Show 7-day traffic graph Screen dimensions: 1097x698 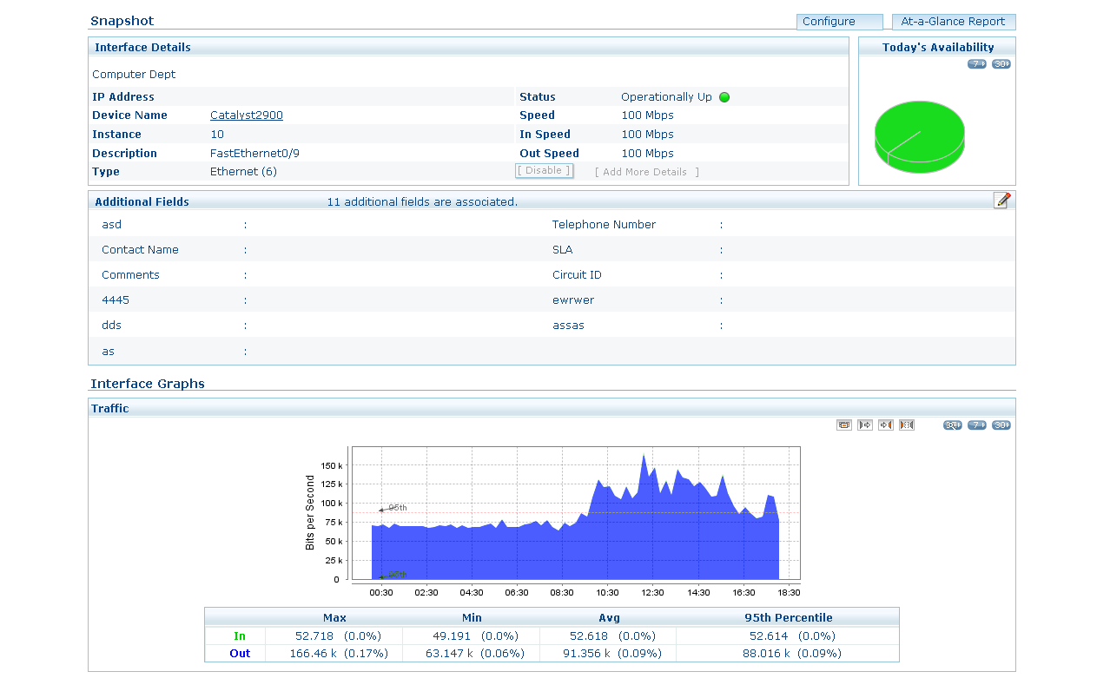click(x=977, y=425)
